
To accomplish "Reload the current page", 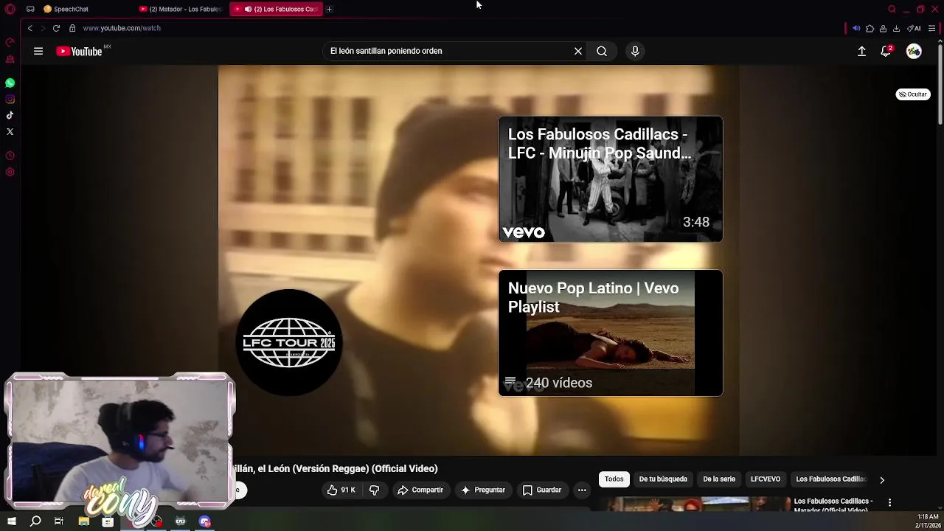I will point(56,28).
